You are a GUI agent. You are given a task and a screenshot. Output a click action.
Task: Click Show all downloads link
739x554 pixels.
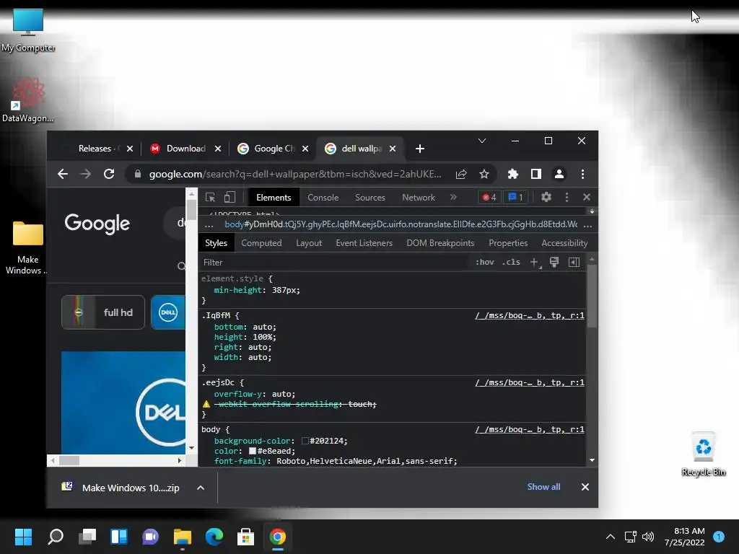[x=543, y=487]
